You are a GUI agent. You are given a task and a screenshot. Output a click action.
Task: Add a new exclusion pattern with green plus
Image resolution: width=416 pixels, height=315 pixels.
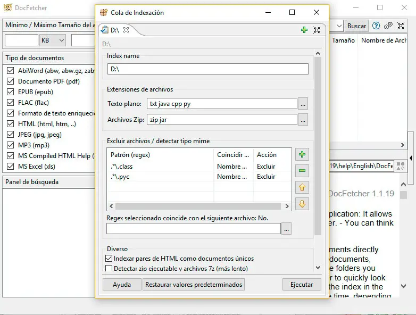[x=302, y=155]
